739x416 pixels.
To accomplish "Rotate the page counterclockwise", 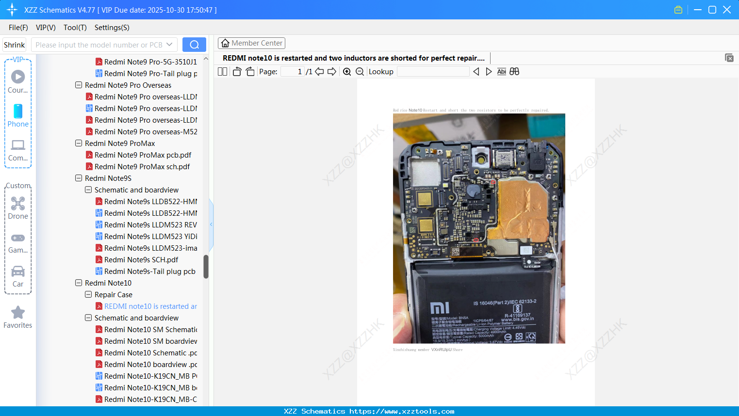I will [x=236, y=71].
